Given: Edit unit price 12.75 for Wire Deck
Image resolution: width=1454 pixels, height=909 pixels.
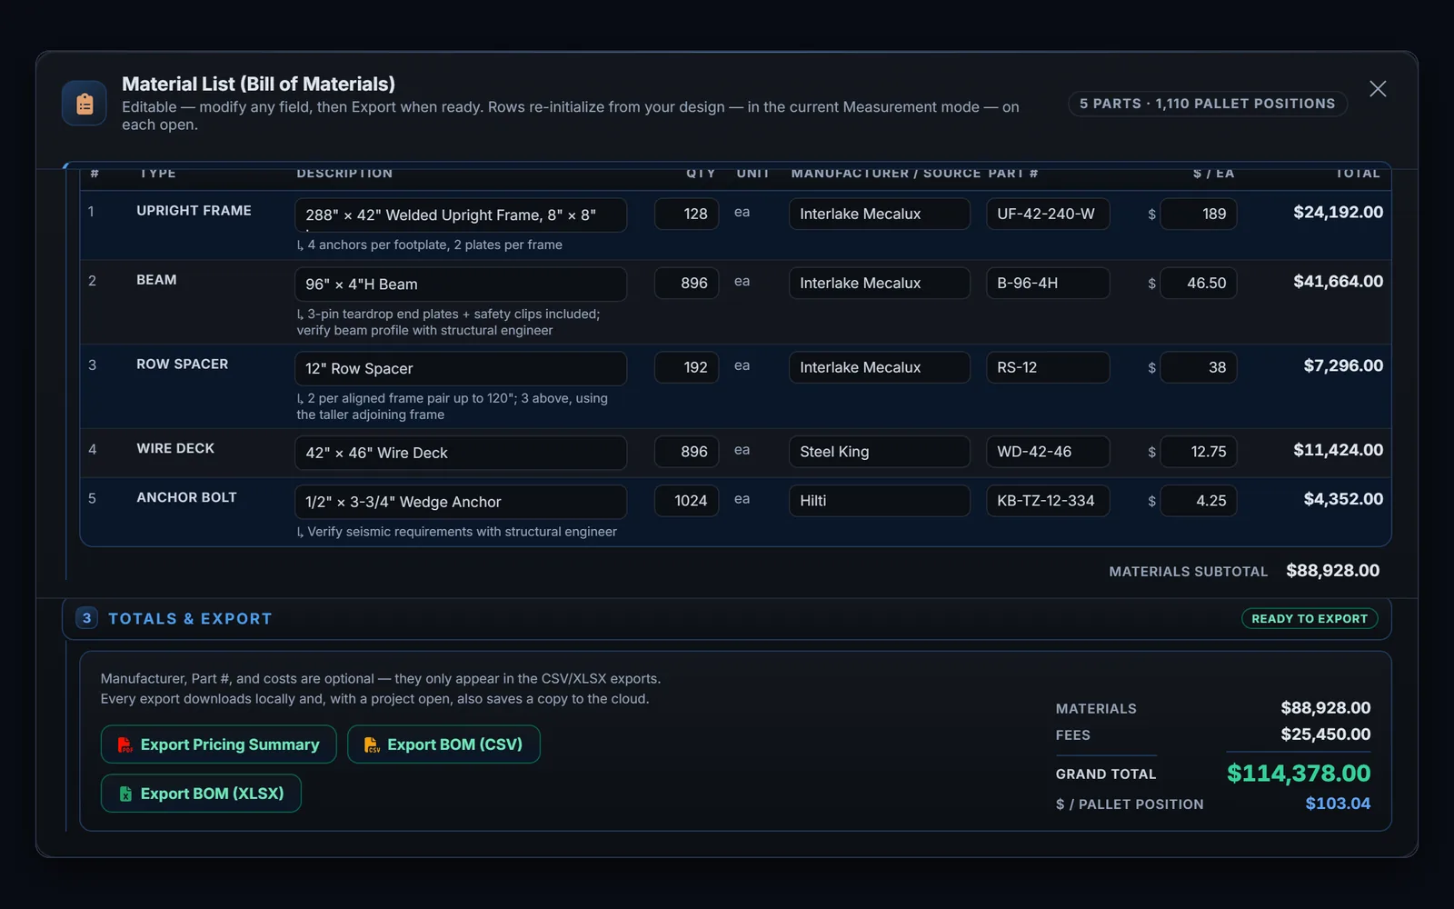Looking at the screenshot, I should tap(1199, 452).
